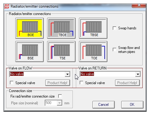Click the Cancel button
The image size is (150, 115).
pyautogui.click(x=103, y=105)
